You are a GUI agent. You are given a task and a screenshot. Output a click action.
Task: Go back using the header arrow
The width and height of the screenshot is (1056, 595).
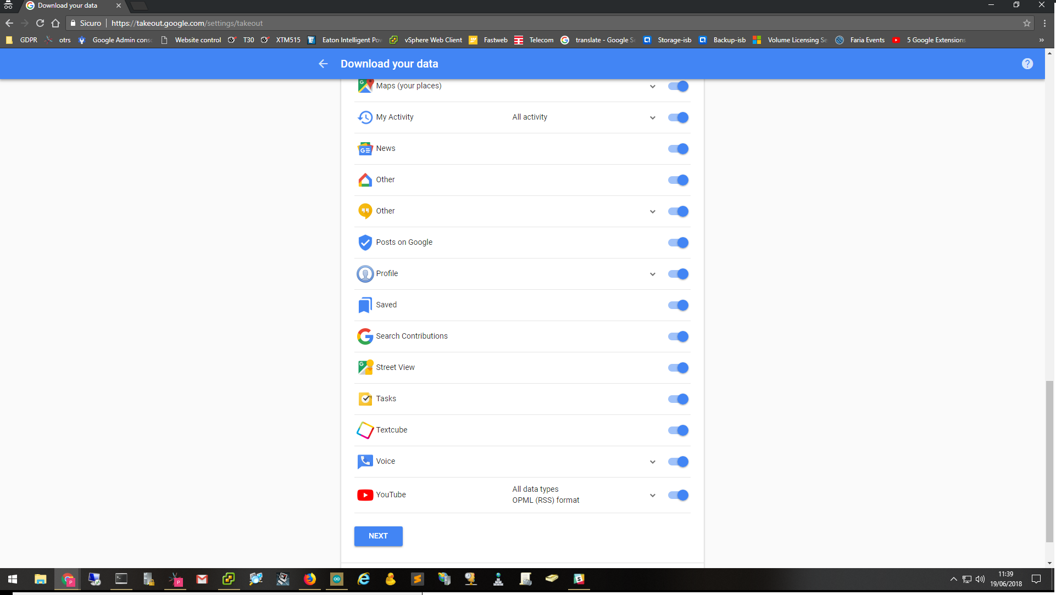(323, 64)
